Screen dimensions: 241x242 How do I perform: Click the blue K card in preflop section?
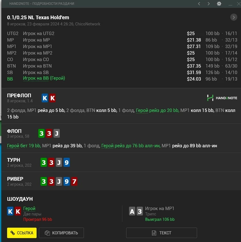[x=45, y=98]
